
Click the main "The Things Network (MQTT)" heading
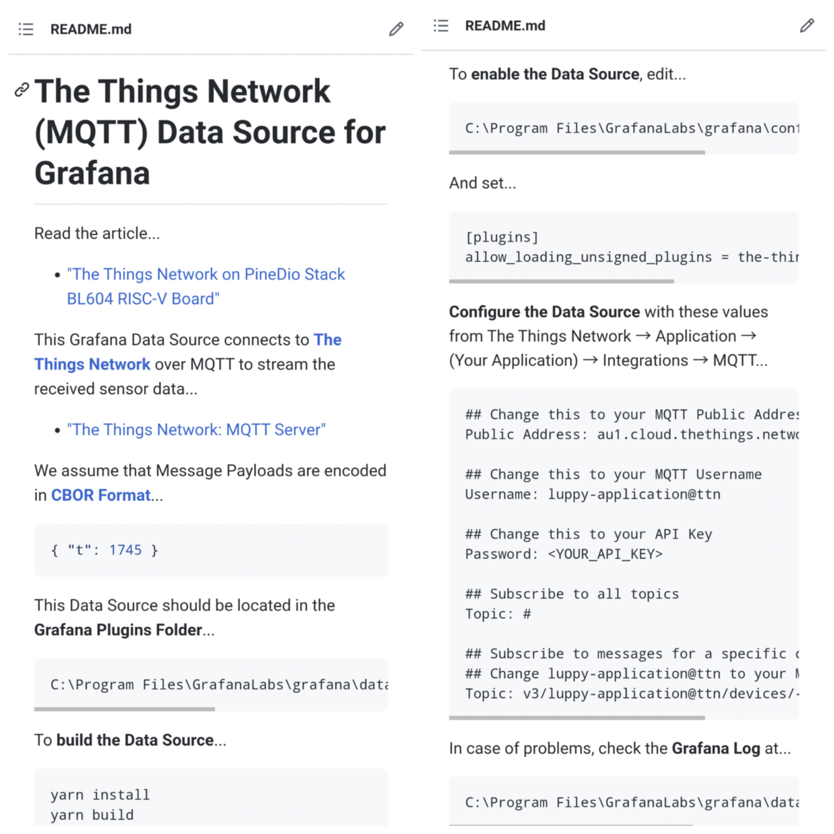(210, 132)
